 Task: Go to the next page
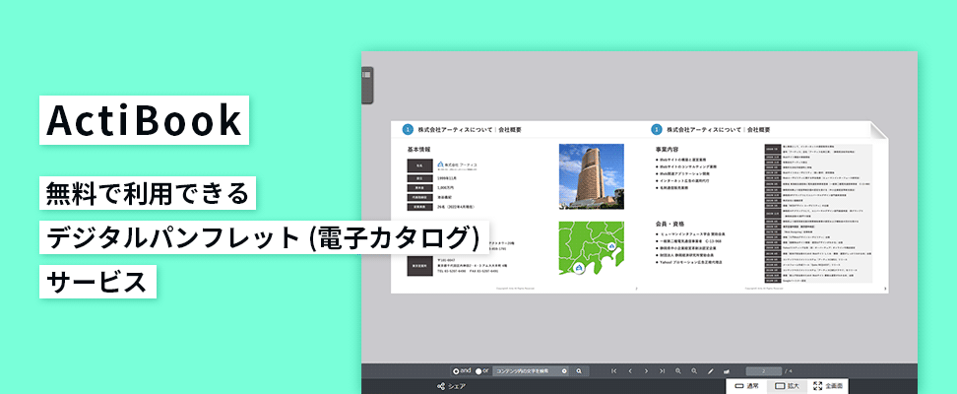tap(646, 370)
